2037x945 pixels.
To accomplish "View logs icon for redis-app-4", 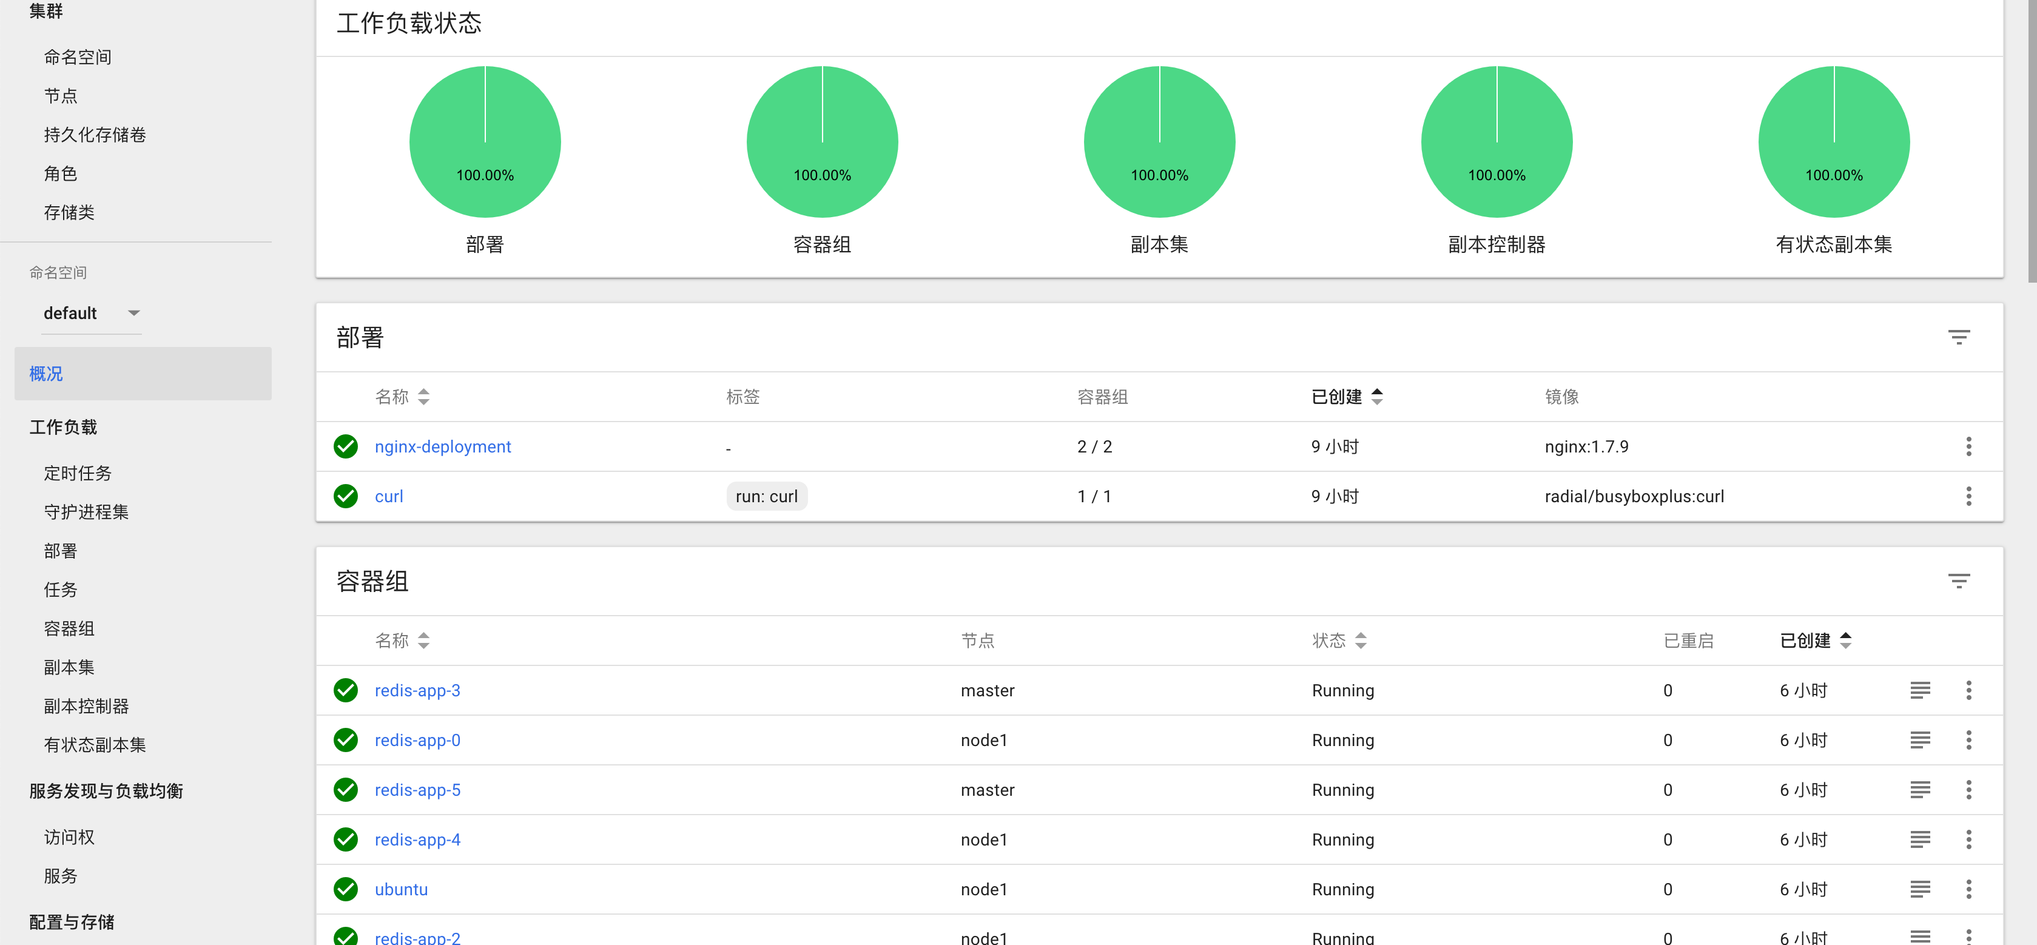I will point(1919,839).
